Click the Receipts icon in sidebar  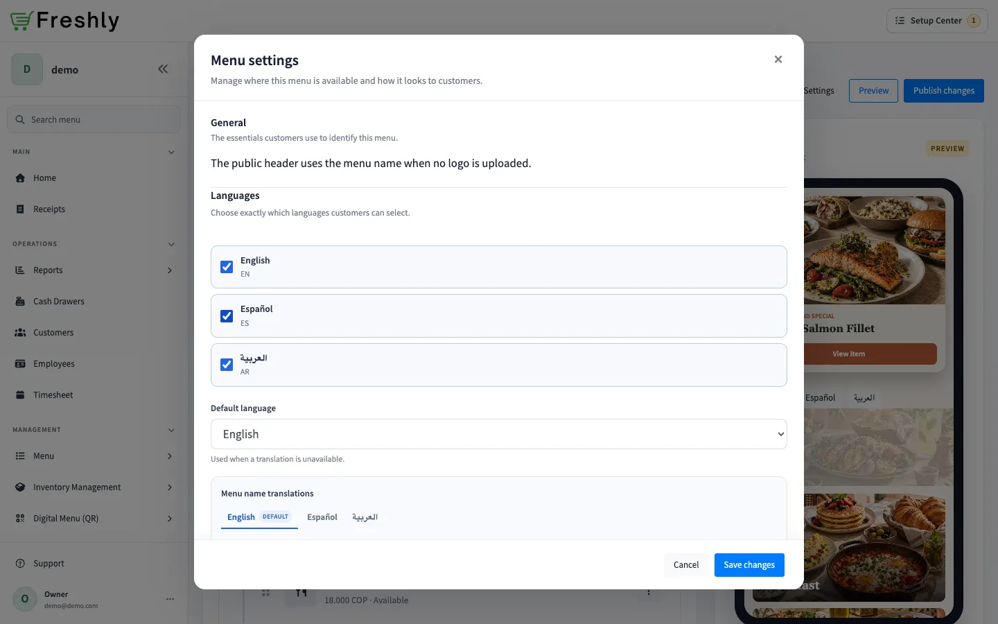[x=20, y=209]
